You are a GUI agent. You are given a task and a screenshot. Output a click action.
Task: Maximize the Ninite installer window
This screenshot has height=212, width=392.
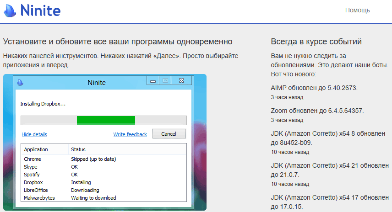pyautogui.click(x=165, y=80)
